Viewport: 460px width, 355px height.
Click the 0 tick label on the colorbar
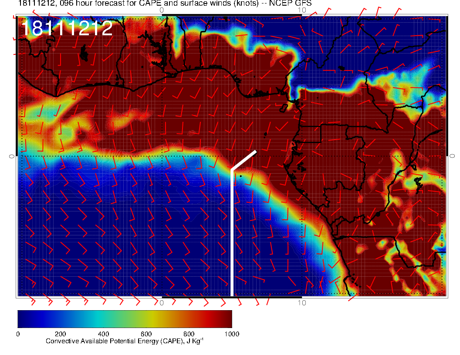coord(18,334)
